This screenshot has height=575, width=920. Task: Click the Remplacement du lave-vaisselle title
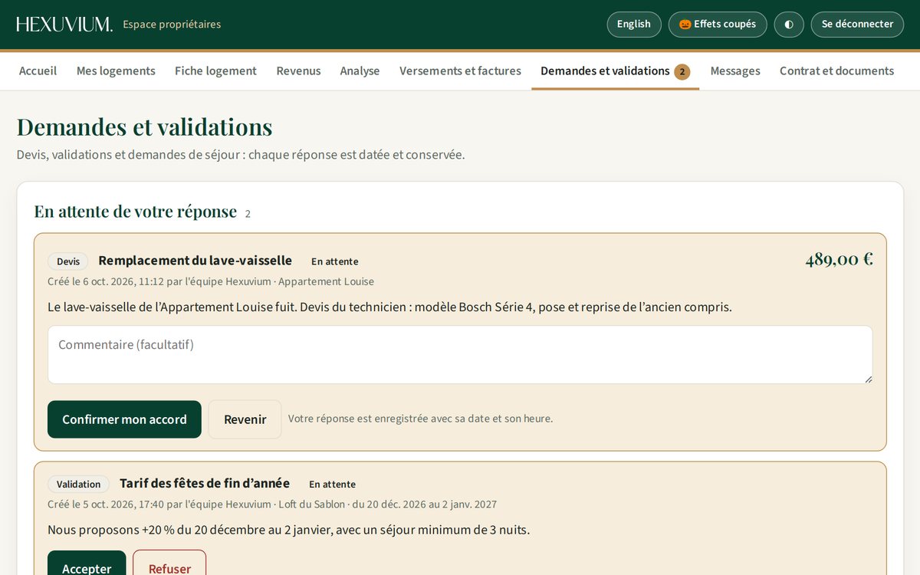coord(195,261)
